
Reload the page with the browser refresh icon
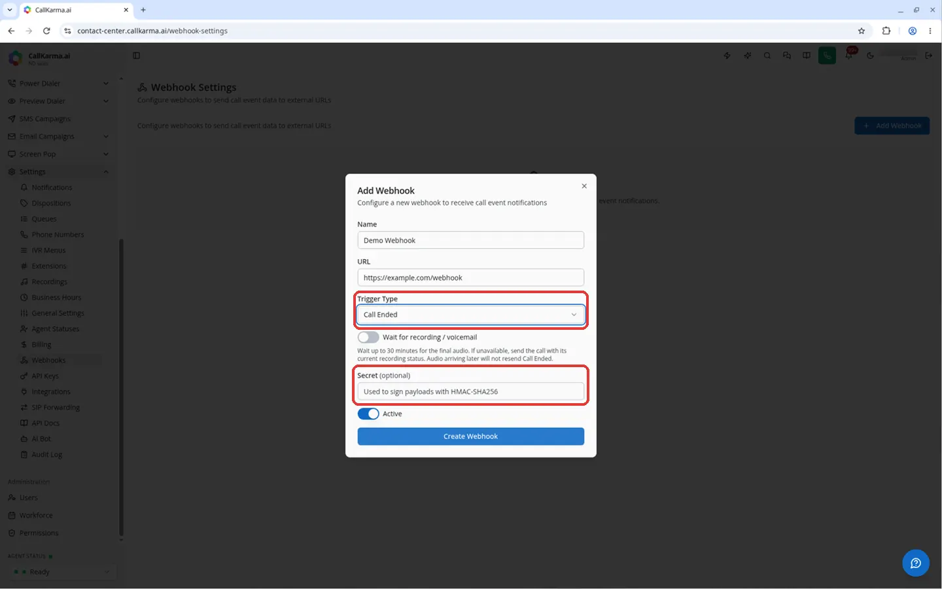(46, 31)
